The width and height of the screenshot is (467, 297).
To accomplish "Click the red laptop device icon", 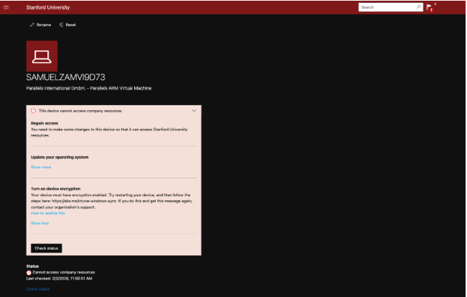I will (x=42, y=56).
